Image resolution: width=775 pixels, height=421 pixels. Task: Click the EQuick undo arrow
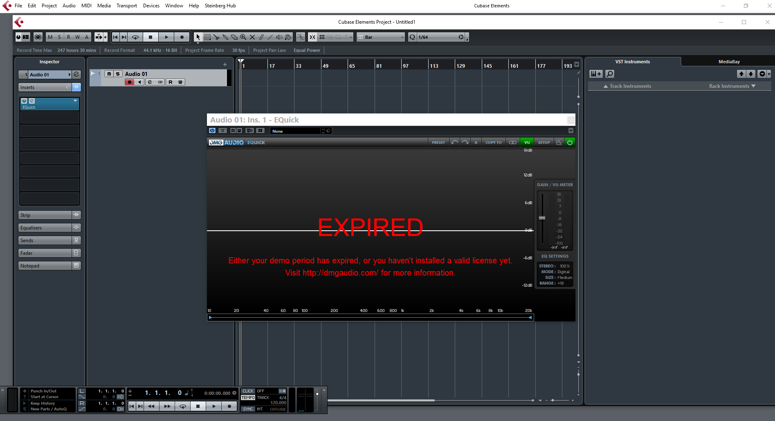pos(454,143)
